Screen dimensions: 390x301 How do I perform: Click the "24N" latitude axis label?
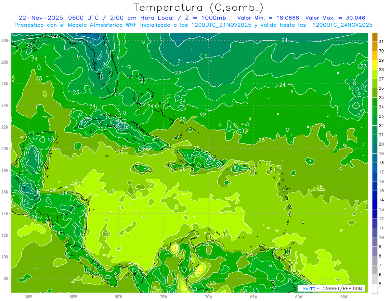pos(5,106)
